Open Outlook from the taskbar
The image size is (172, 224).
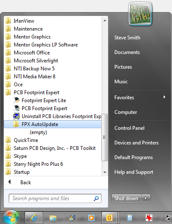(109, 218)
